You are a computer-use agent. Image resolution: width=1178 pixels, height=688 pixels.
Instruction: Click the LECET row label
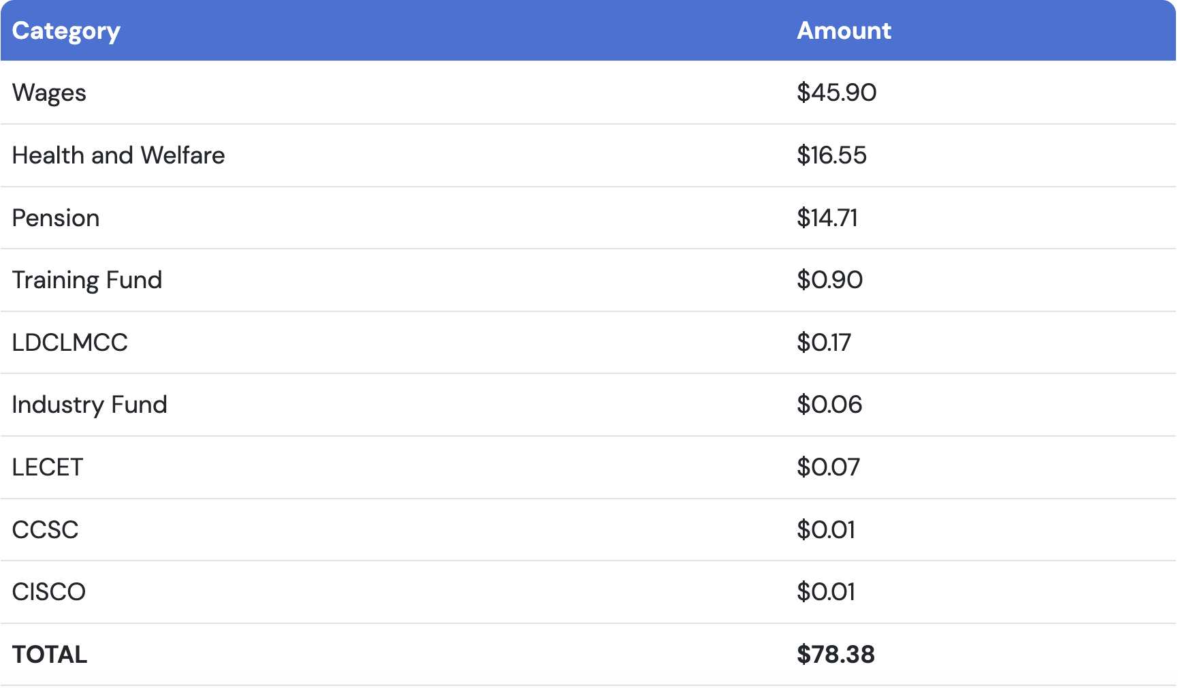(x=48, y=467)
